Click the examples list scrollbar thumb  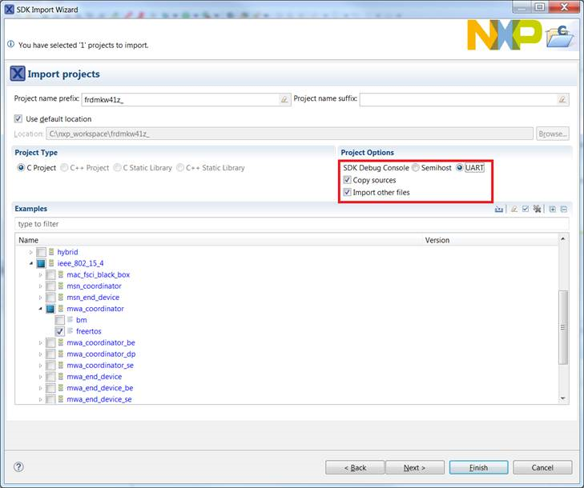(563, 327)
